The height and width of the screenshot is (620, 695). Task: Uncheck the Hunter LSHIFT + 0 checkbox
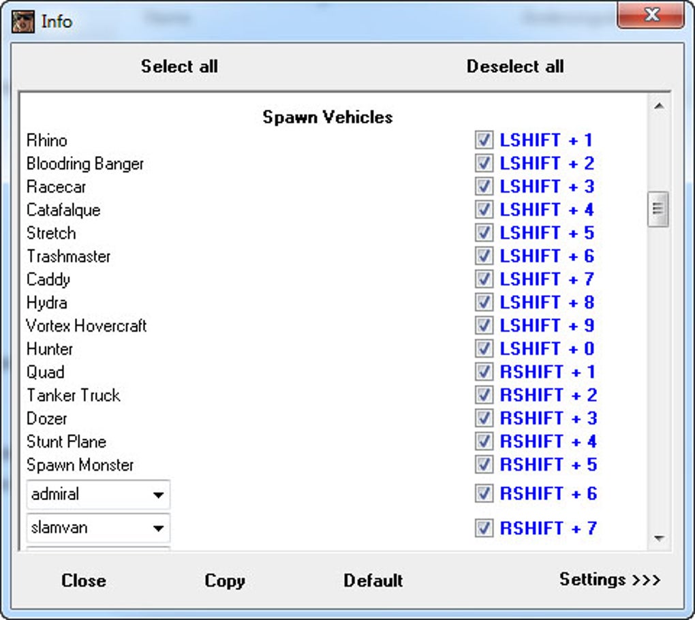484,348
